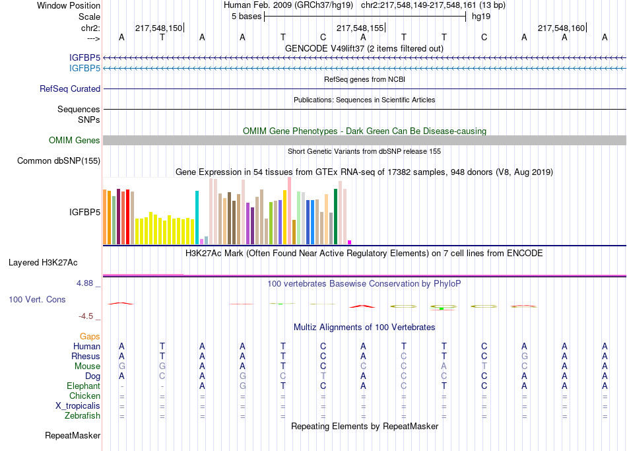The height and width of the screenshot is (451, 627).
Task: Click the RepeatMasker track label
Action: [73, 435]
